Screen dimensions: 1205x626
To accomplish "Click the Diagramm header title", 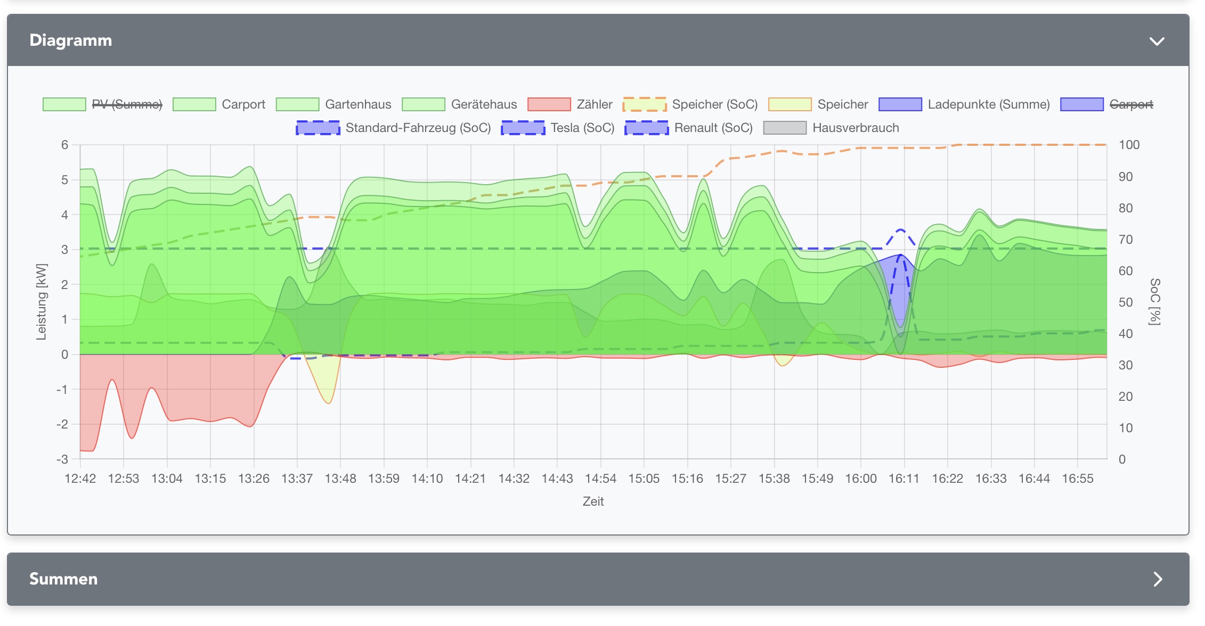I will click(70, 40).
